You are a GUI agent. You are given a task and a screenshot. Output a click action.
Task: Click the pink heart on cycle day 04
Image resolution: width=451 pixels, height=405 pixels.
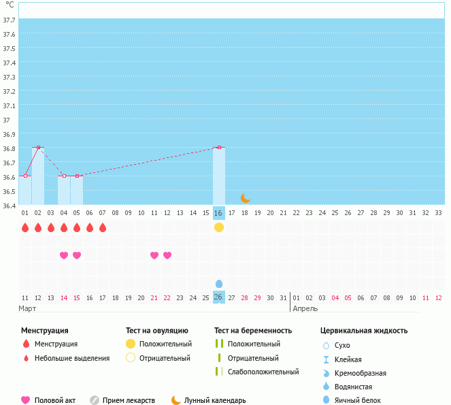[64, 255]
